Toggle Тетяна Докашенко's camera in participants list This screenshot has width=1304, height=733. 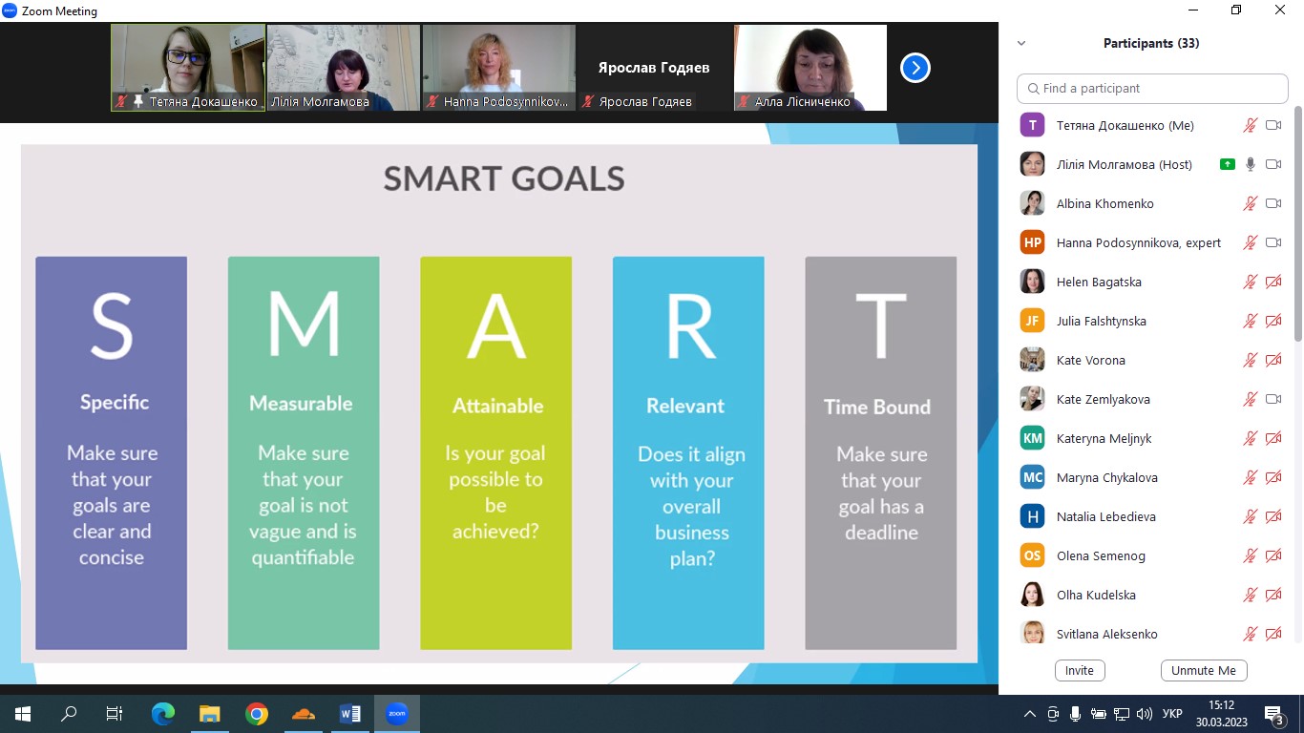point(1273,125)
